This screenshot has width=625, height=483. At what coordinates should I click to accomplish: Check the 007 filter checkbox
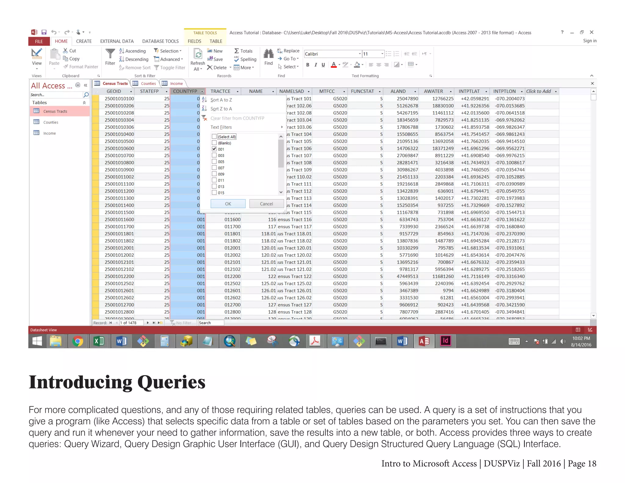[214, 168]
